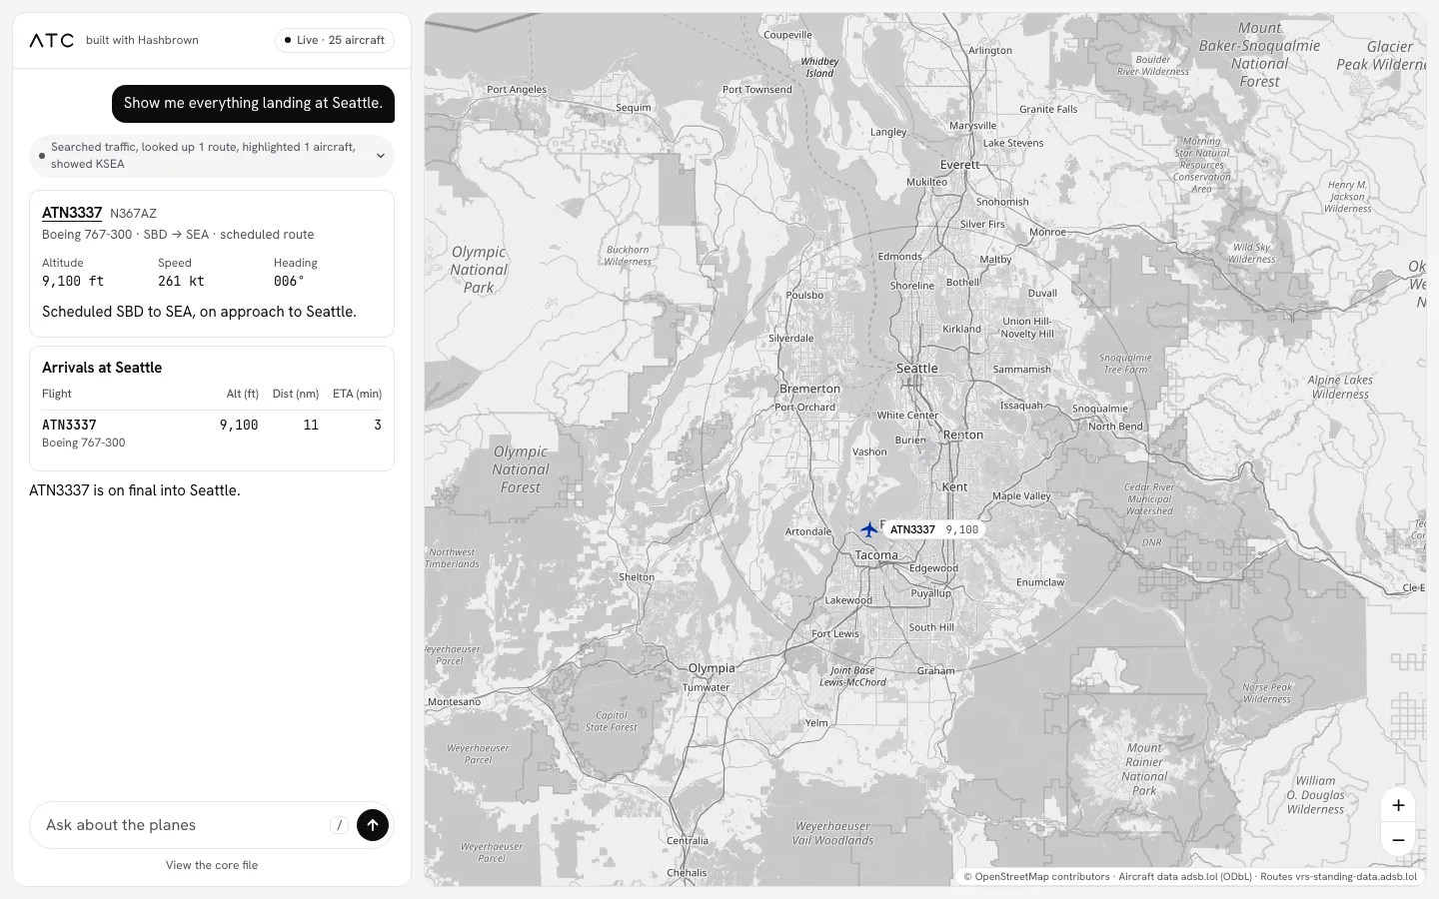The image size is (1439, 899).
Task: Click the adsb.lol aircraft data attribution
Action: coord(1185,877)
